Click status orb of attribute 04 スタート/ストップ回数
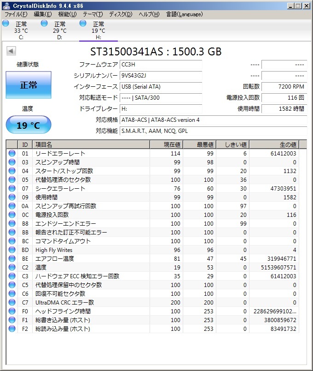313x371 pixels. pyautogui.click(x=12, y=171)
